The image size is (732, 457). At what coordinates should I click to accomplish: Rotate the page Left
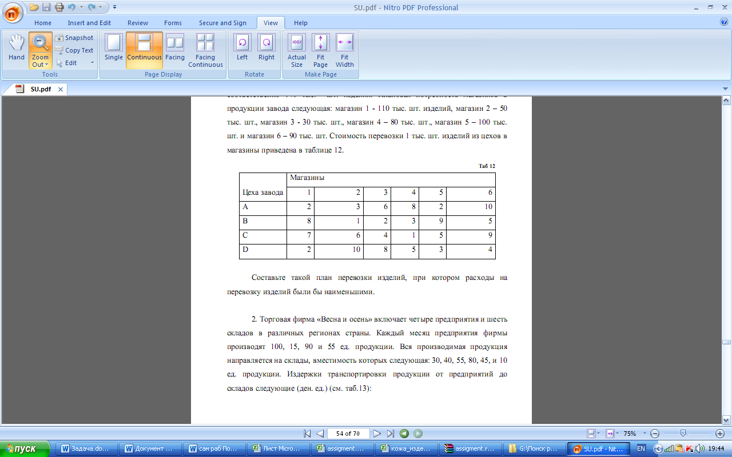[x=242, y=47]
